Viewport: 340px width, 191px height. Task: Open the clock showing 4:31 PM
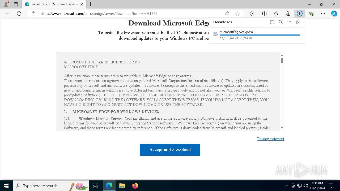[317, 186]
